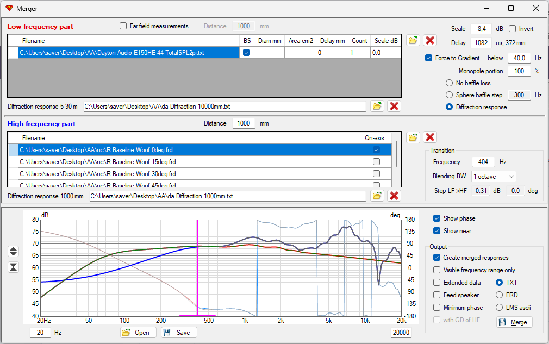Enable Visible frequency range only
The height and width of the screenshot is (344, 549).
[436, 270]
